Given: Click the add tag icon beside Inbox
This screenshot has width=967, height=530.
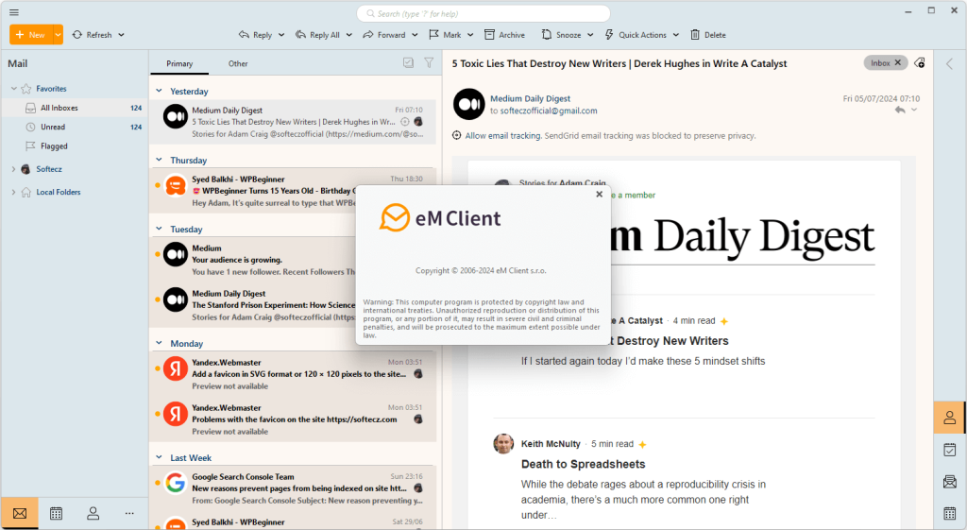Looking at the screenshot, I should click(920, 63).
